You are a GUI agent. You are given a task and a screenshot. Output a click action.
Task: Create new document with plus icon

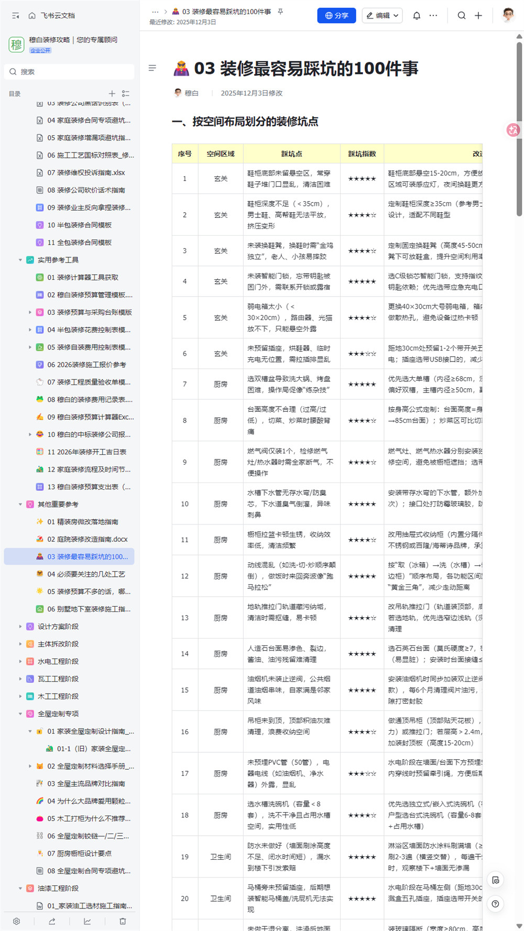[x=478, y=16]
